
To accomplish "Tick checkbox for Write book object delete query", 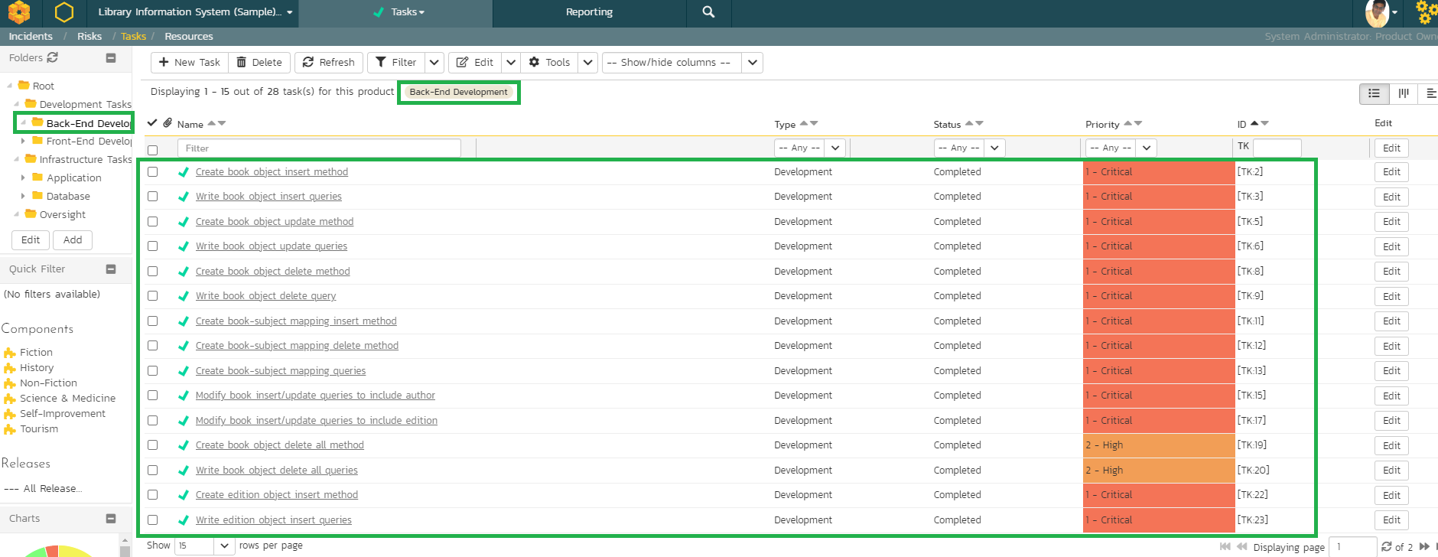I will [153, 296].
